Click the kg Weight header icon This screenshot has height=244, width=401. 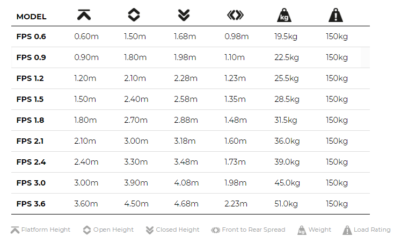pyautogui.click(x=284, y=15)
